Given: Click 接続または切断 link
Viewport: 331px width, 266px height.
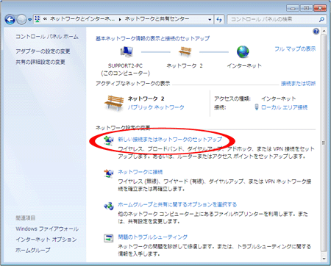Looking at the screenshot, I should coord(298,84).
